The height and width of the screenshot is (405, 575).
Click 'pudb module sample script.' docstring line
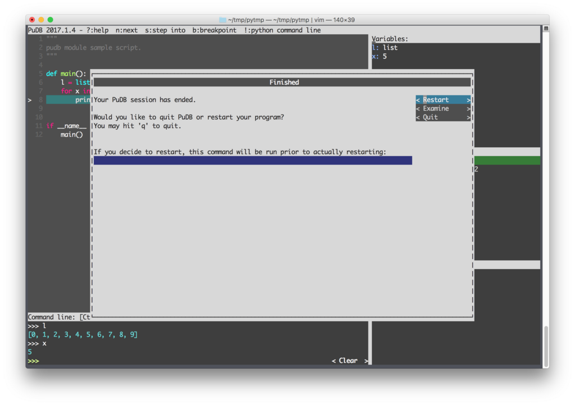(x=94, y=48)
